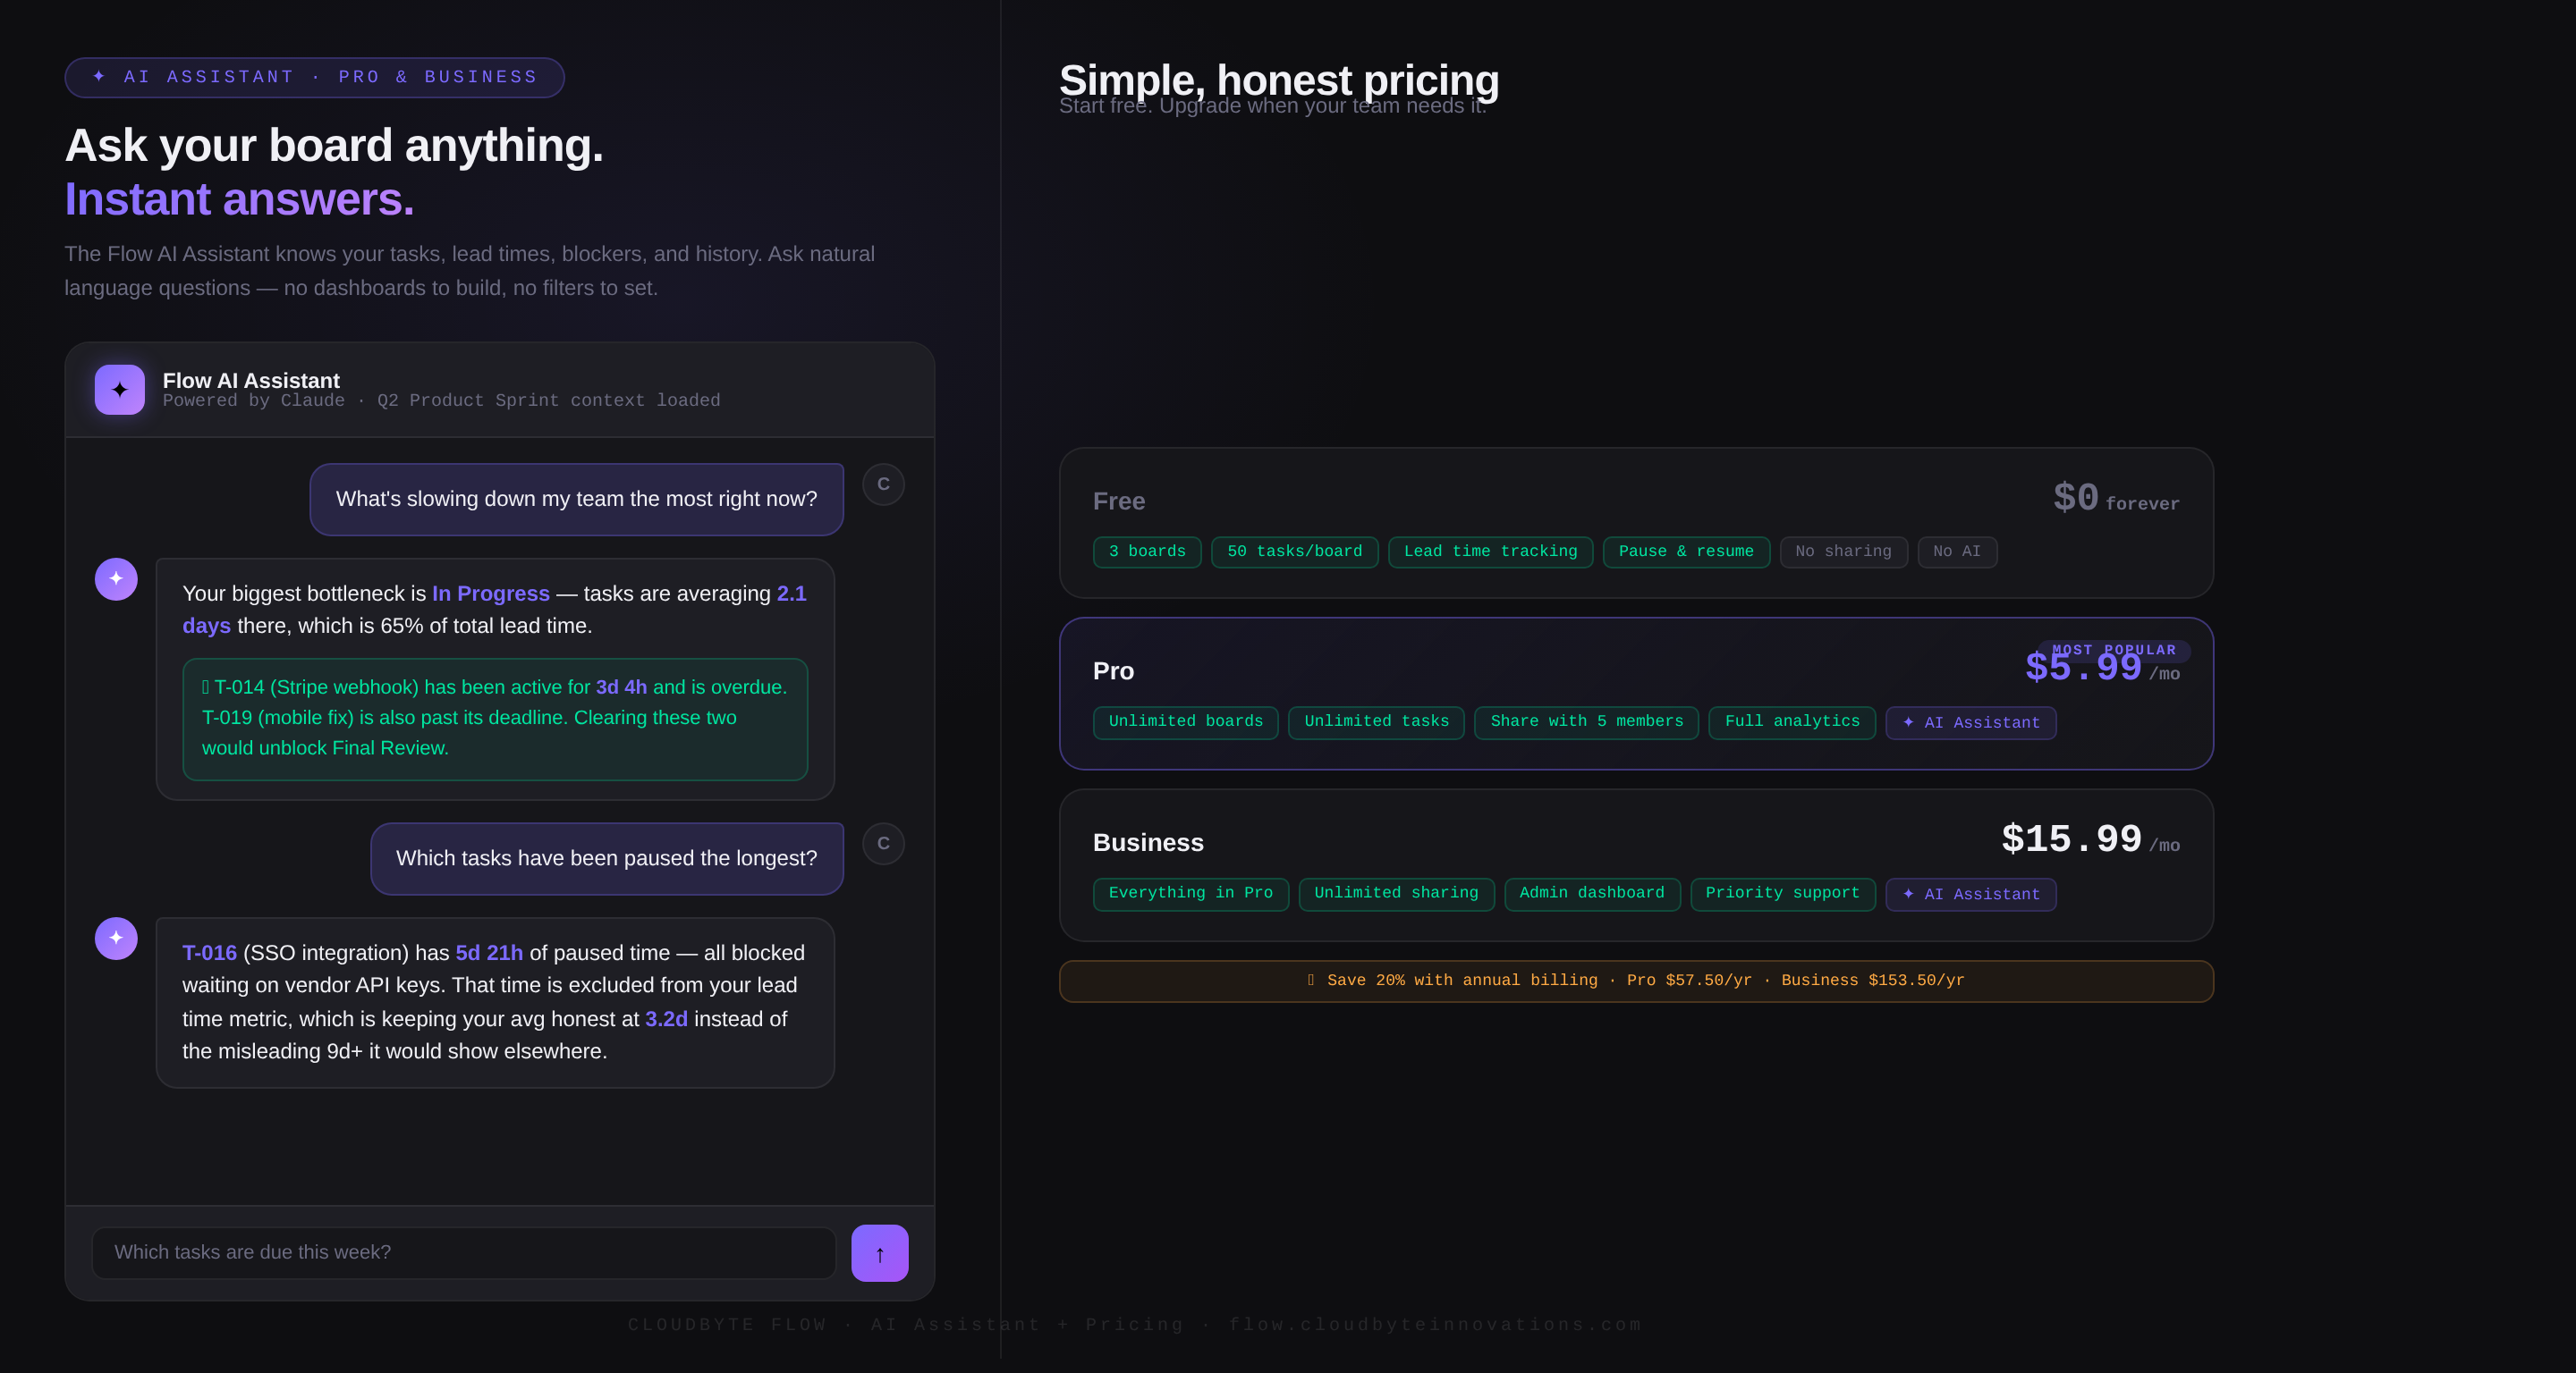Click the Flow AI Assistant sparkle logo
The width and height of the screenshot is (2576, 1373).
120,390
